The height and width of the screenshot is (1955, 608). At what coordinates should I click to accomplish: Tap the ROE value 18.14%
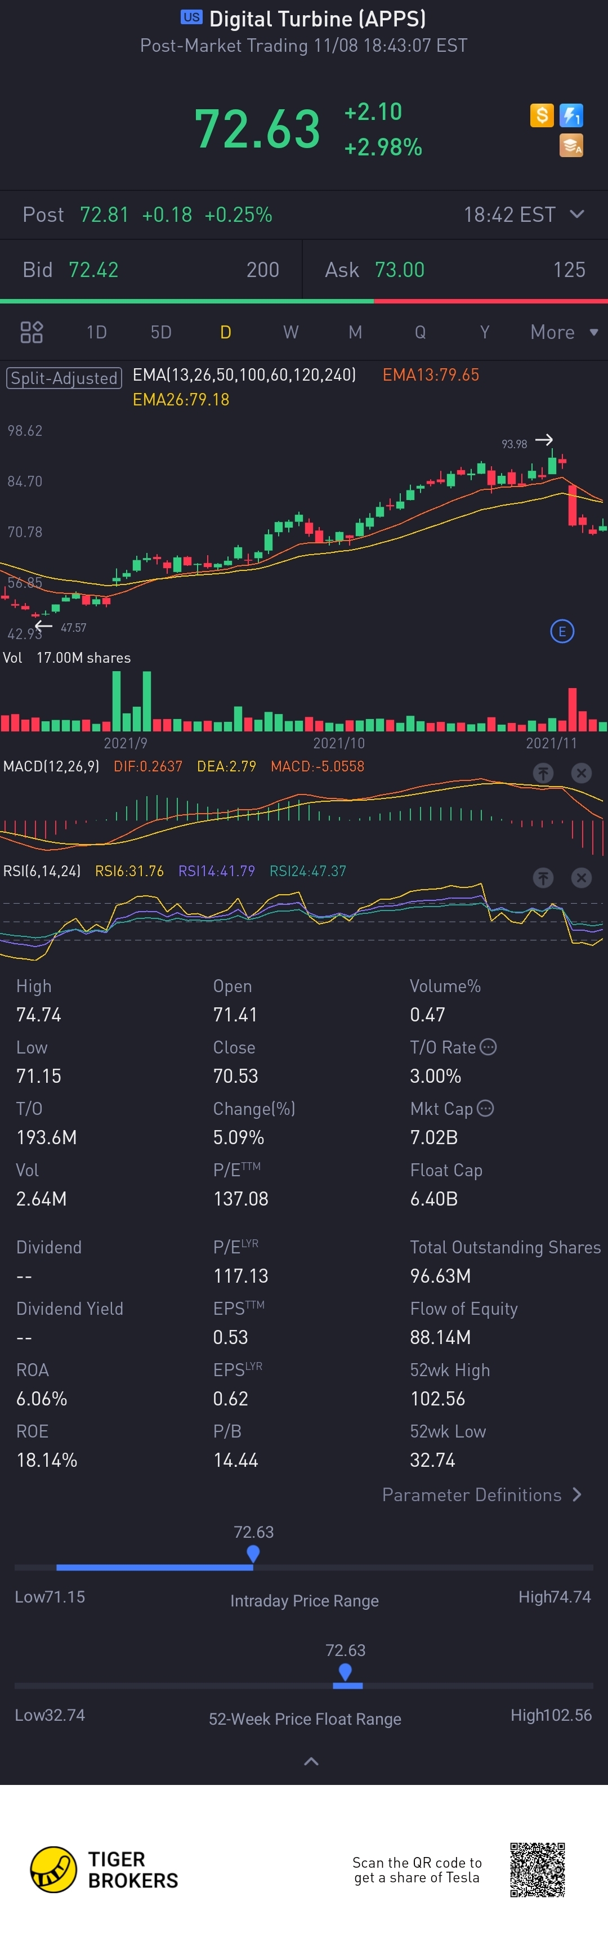46,1459
